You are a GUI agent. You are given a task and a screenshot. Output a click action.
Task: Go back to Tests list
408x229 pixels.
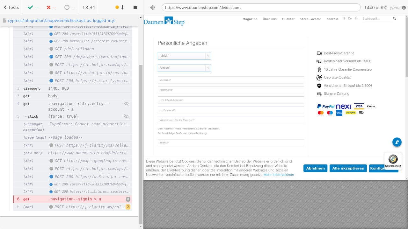click(x=11, y=7)
